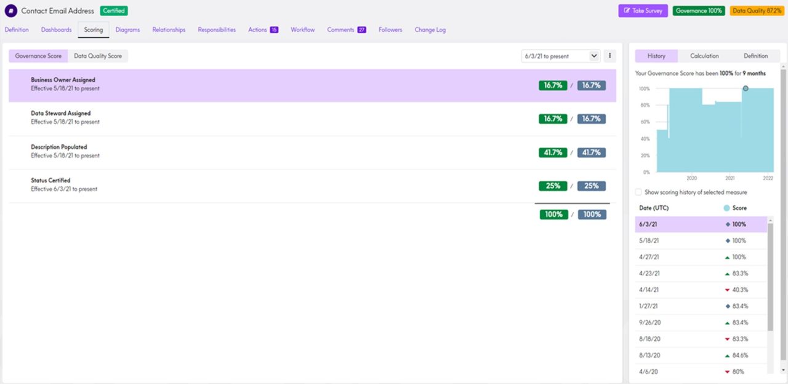Click the Comments count badge showing 27
Viewport: 788px width, 384px height.
pos(361,29)
